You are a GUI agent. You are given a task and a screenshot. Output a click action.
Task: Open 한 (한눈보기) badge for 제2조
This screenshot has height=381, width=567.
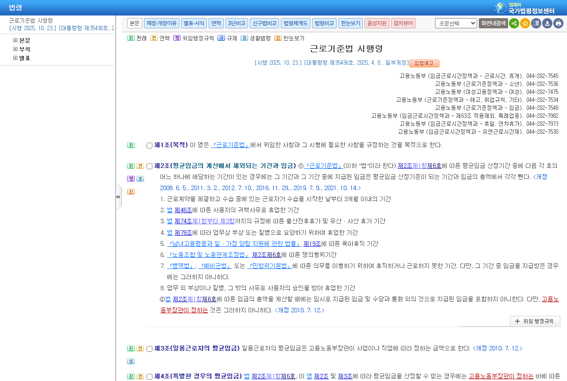point(131,191)
